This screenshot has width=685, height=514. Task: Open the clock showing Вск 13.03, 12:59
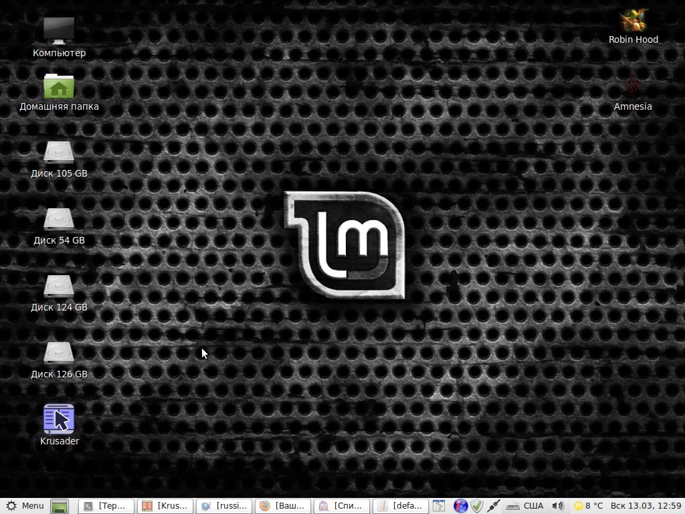(646, 506)
